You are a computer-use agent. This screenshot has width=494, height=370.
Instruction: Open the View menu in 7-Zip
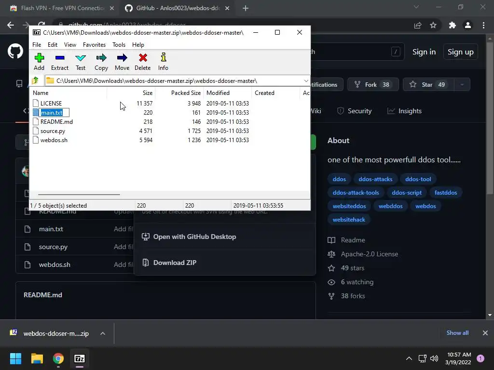tap(70, 45)
